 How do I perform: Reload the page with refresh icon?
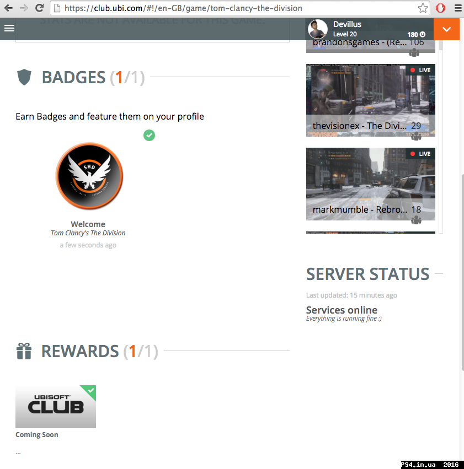click(x=40, y=8)
